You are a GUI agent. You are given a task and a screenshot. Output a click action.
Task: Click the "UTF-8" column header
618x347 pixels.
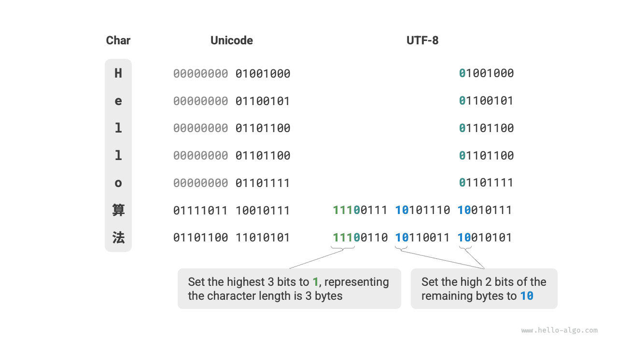point(422,40)
